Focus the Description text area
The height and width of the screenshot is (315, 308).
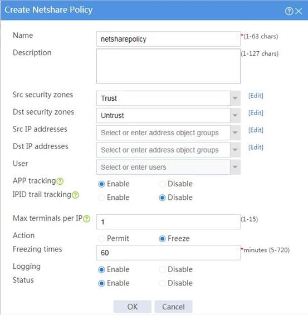pos(168,66)
